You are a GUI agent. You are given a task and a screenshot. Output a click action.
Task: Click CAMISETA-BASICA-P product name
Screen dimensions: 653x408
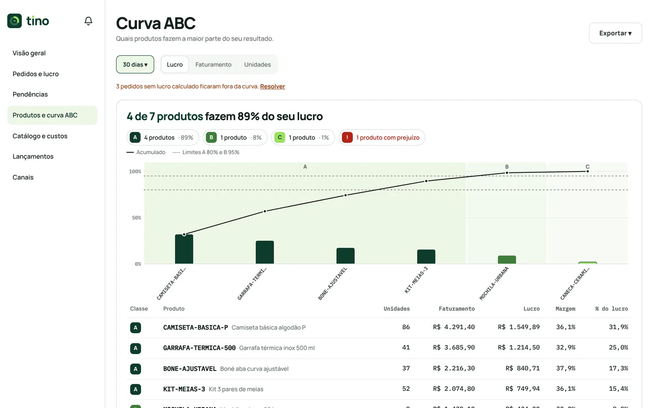pyautogui.click(x=195, y=327)
